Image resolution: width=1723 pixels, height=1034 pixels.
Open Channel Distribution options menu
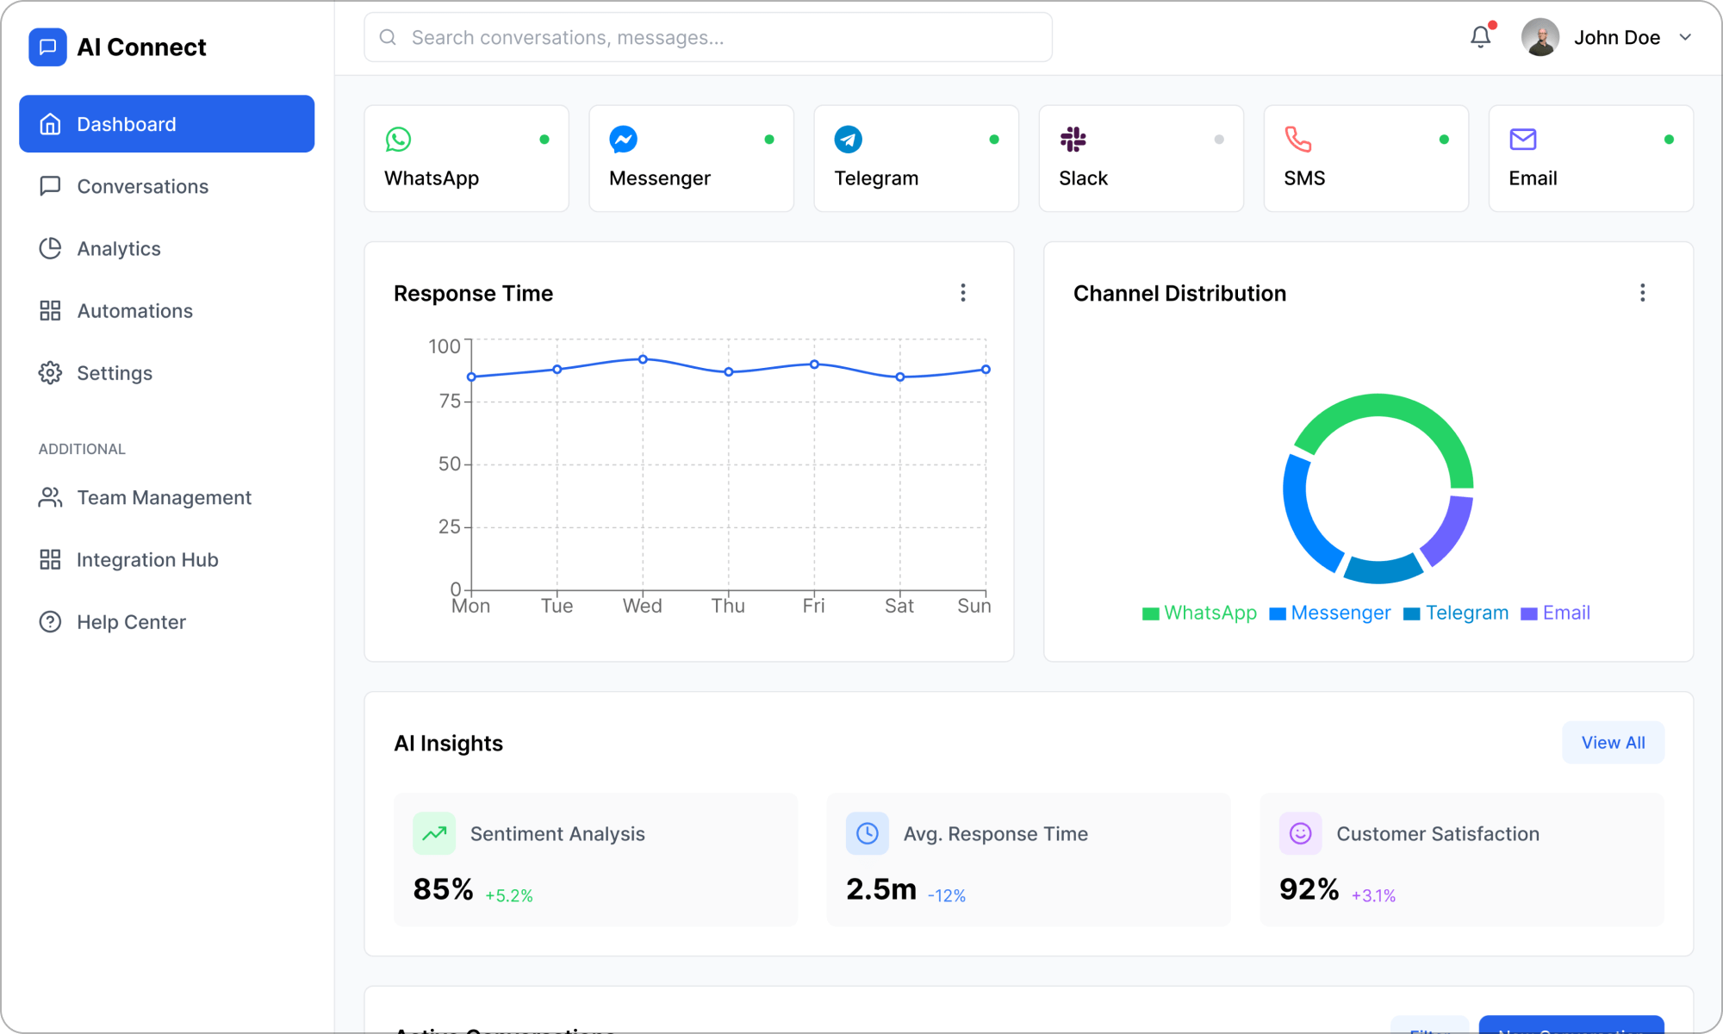coord(1643,293)
